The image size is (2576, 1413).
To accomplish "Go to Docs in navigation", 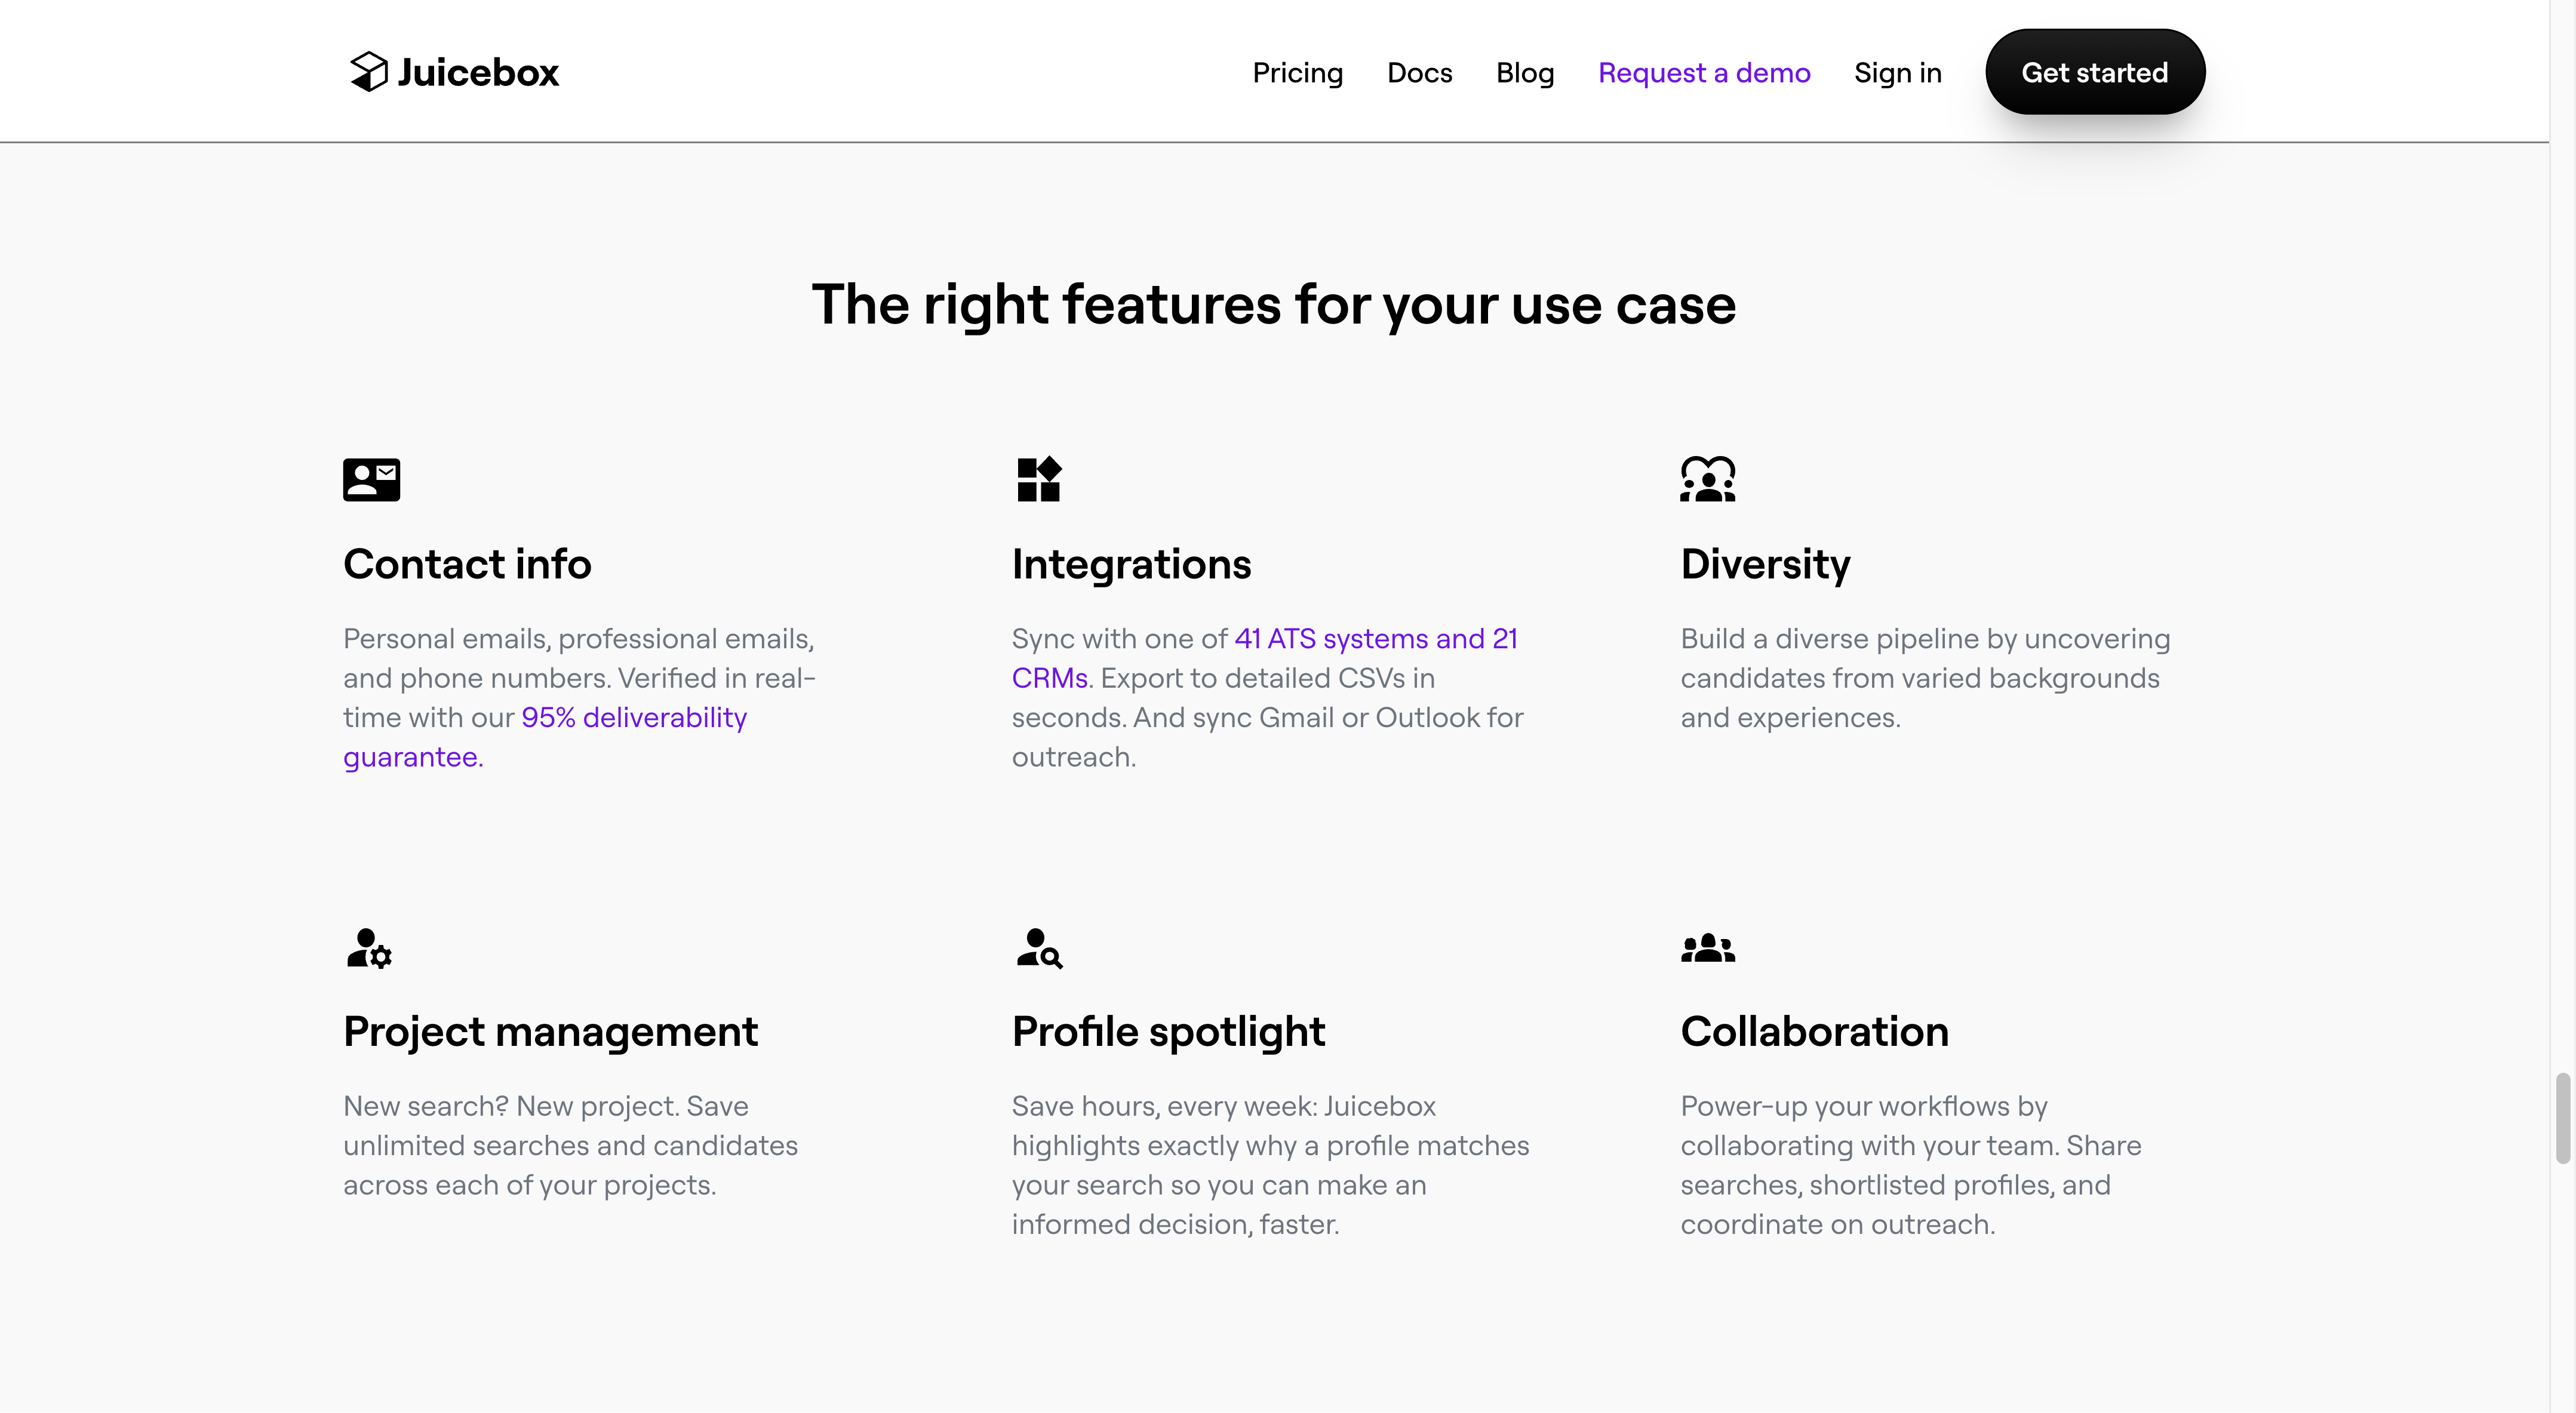I will pos(1419,73).
